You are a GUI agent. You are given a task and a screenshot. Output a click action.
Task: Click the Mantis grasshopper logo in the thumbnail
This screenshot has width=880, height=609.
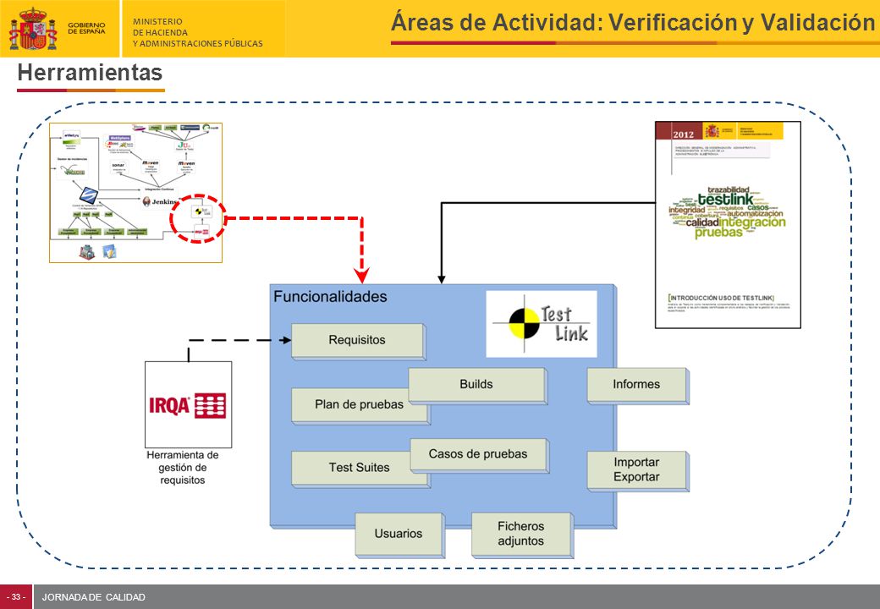[73, 170]
